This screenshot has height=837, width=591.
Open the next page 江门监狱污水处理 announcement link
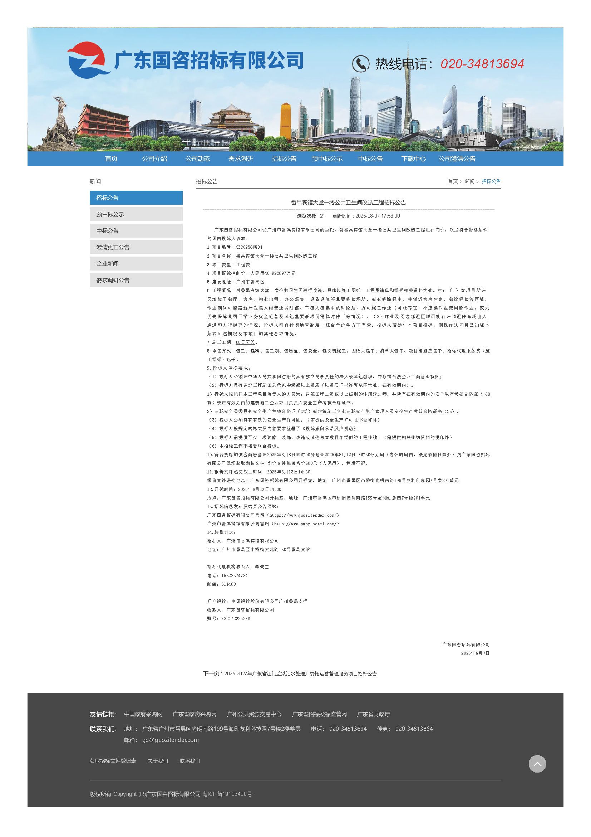(x=300, y=673)
